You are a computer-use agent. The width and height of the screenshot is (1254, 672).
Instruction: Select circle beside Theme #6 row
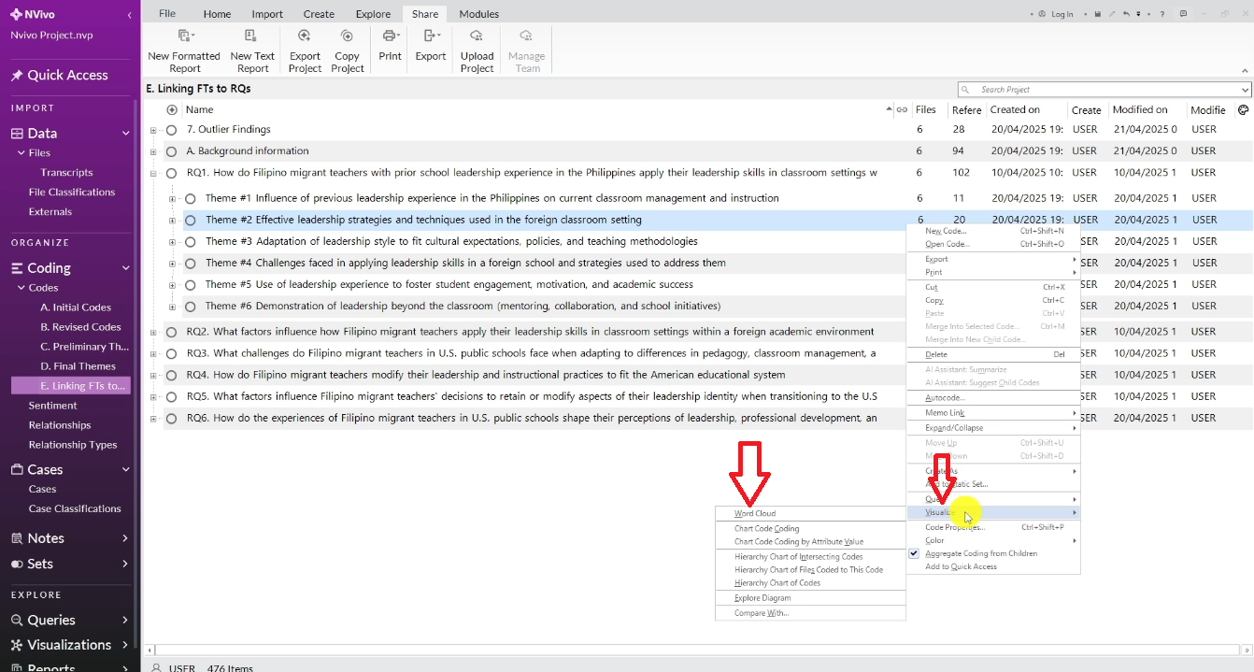click(x=191, y=307)
